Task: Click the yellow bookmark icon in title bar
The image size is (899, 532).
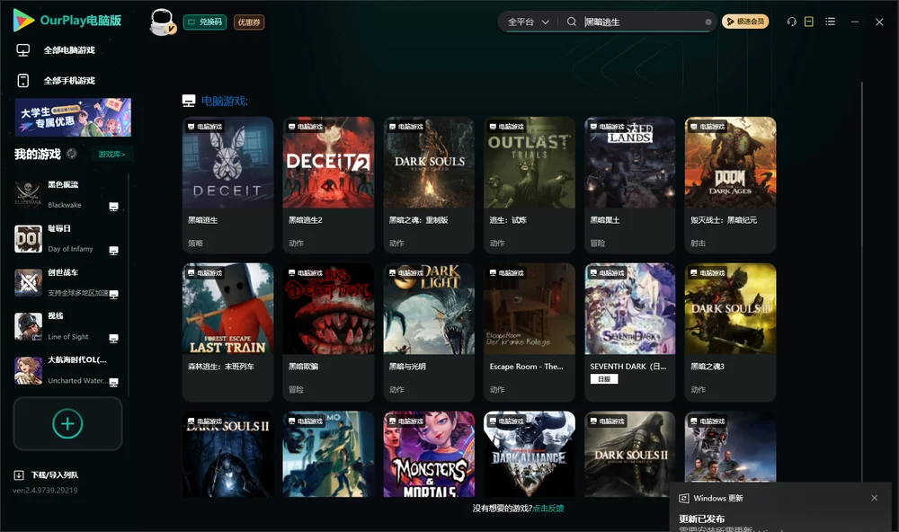Action: [809, 22]
